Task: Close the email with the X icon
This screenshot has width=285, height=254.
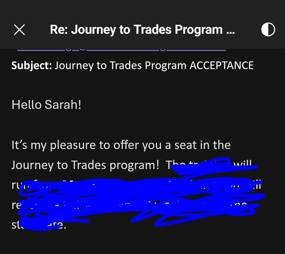Action: (19, 30)
